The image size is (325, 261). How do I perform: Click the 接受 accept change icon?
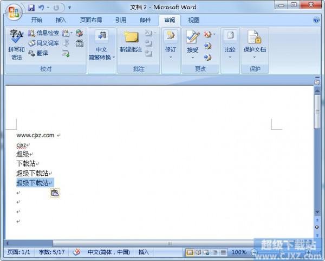click(193, 37)
